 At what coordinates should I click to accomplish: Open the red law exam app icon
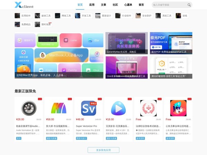148,108
